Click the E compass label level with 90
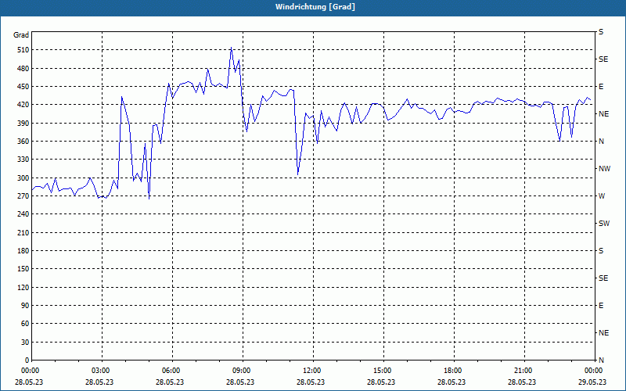The width and height of the screenshot is (626, 391). [x=601, y=306]
